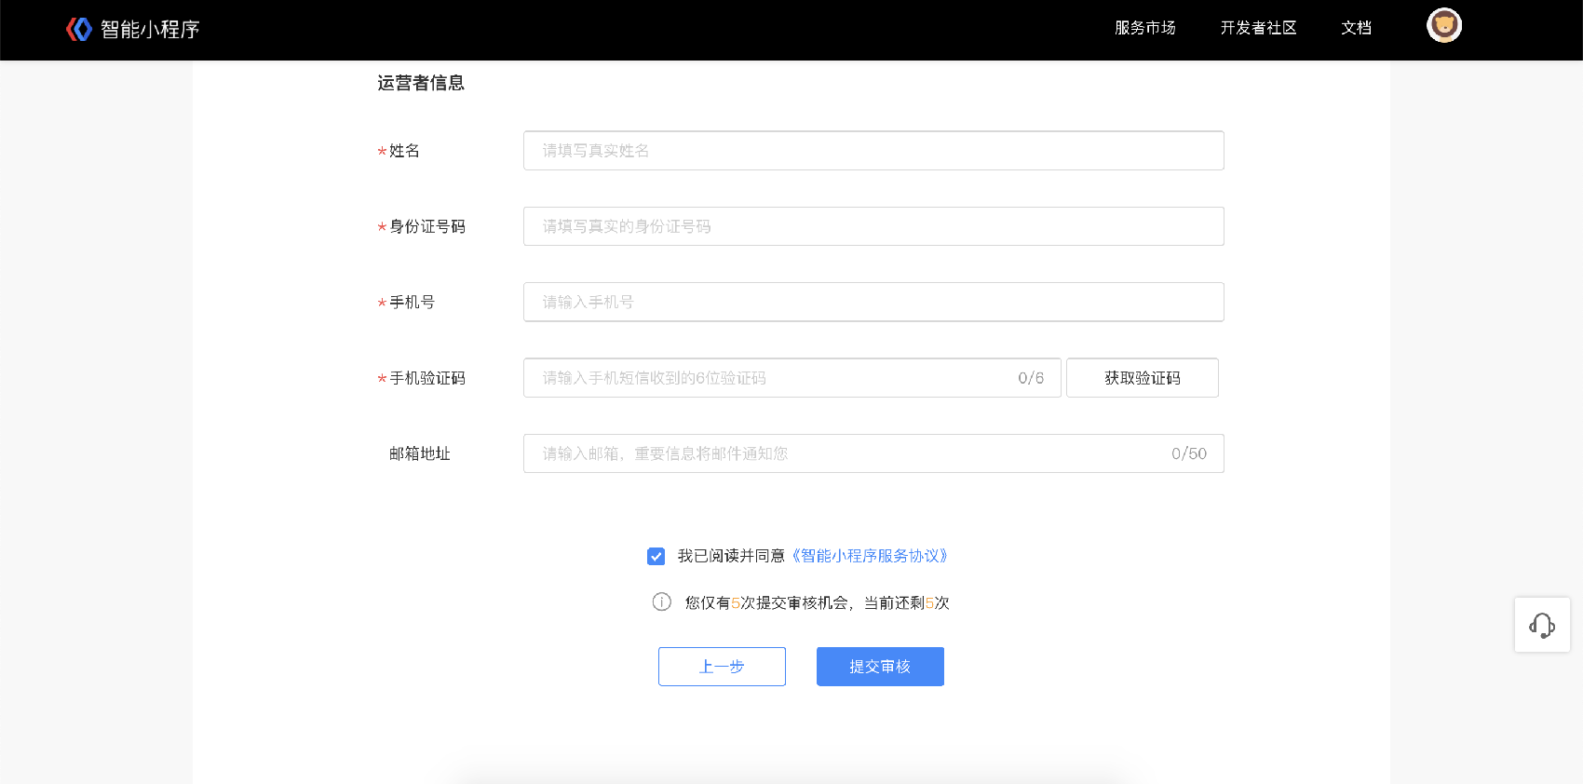
Task: Select the 手机号 phone number field
Action: click(873, 302)
